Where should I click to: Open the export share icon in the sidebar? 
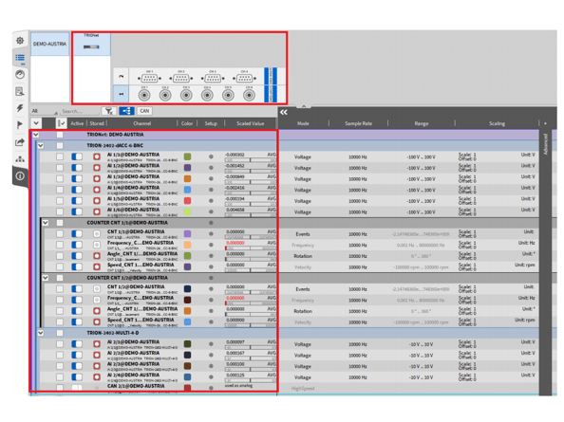(20, 142)
